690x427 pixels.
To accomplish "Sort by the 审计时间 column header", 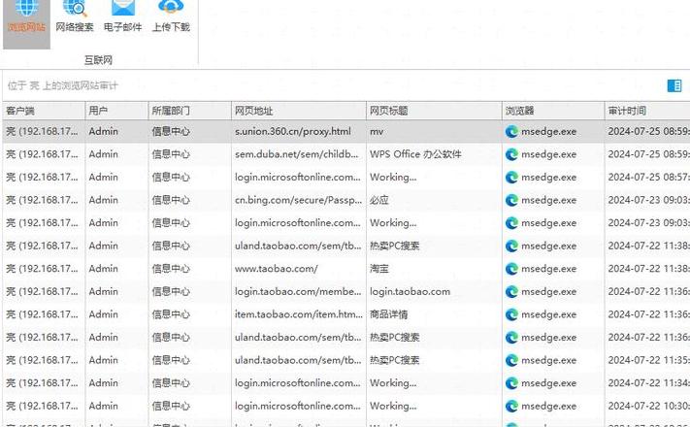I will (647, 111).
